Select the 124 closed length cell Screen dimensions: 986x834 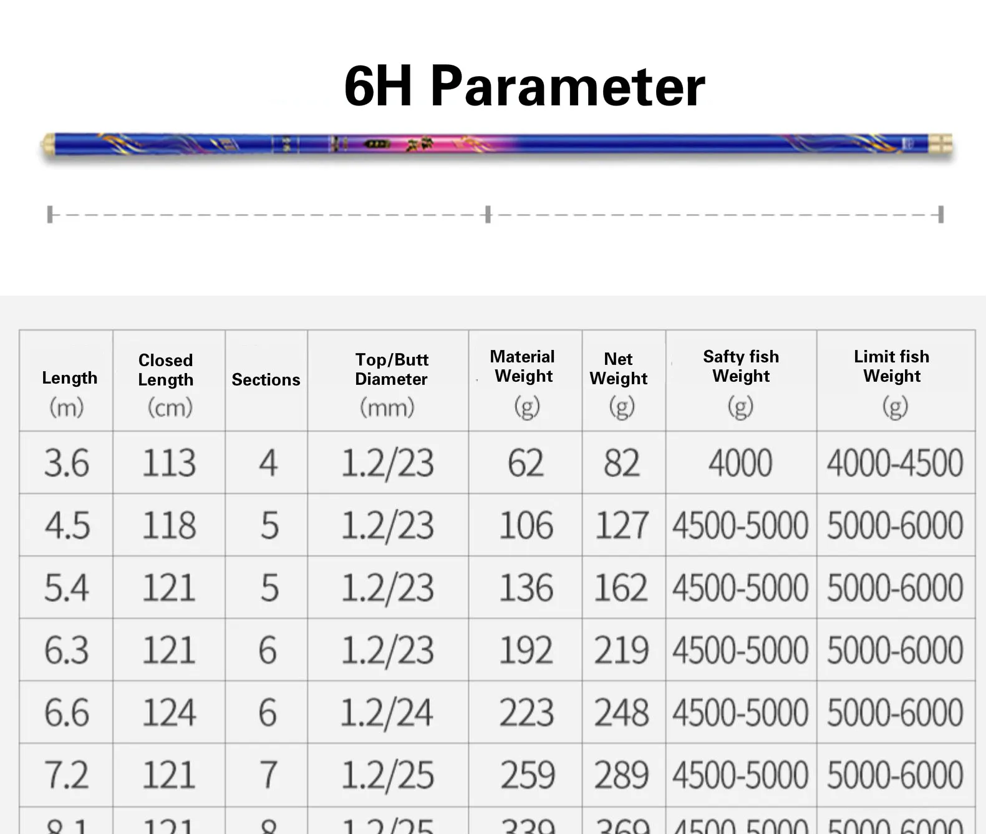[x=169, y=712]
